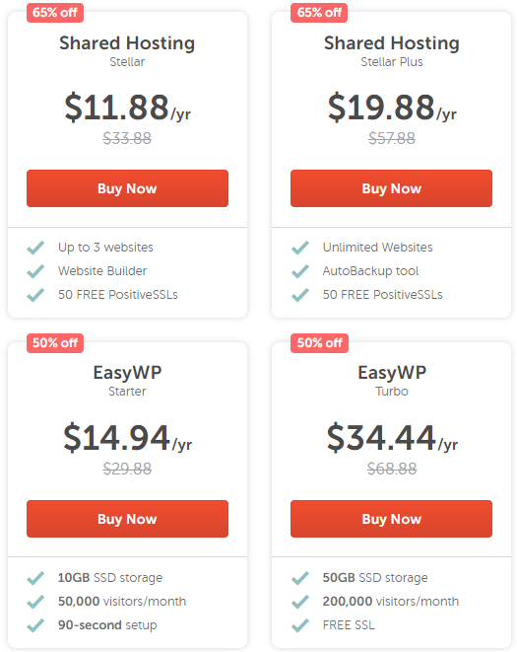Image resolution: width=517 pixels, height=652 pixels.
Task: Select the $34.44/yr Turbo price
Action: (392, 438)
